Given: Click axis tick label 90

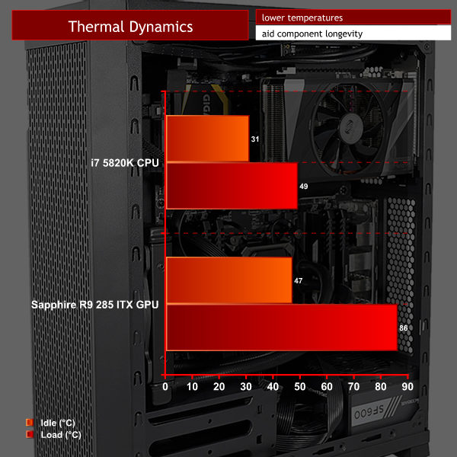Looking at the screenshot, I should pos(407,387).
